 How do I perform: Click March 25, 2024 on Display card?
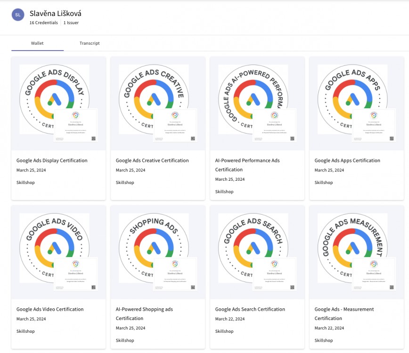click(x=31, y=170)
